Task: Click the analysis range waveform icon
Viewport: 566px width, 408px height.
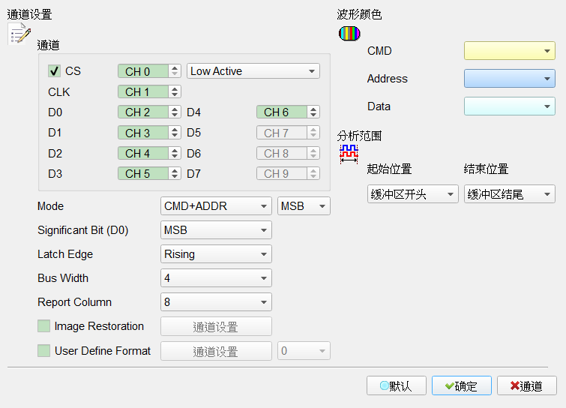Action: tap(349, 154)
